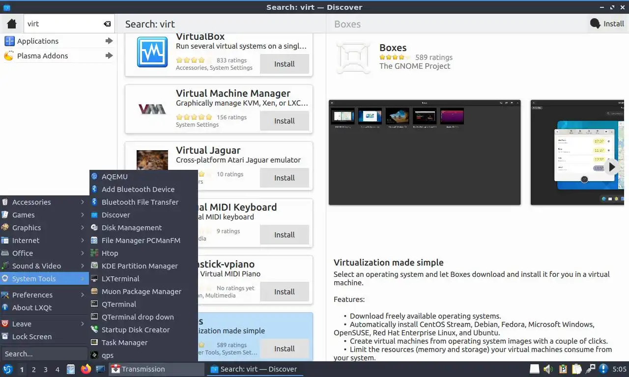This screenshot has width=629, height=377.
Task: Clear the 'virt' search text
Action: coord(107,24)
